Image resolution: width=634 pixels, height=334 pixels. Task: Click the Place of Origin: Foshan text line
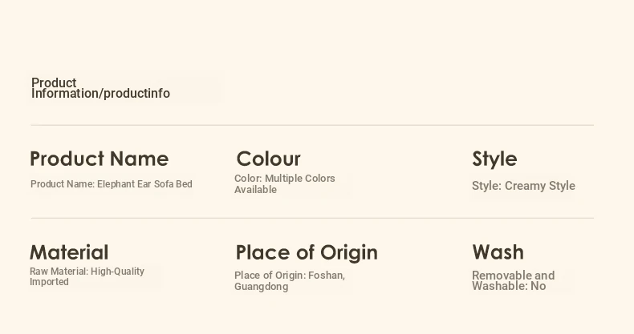(290, 275)
